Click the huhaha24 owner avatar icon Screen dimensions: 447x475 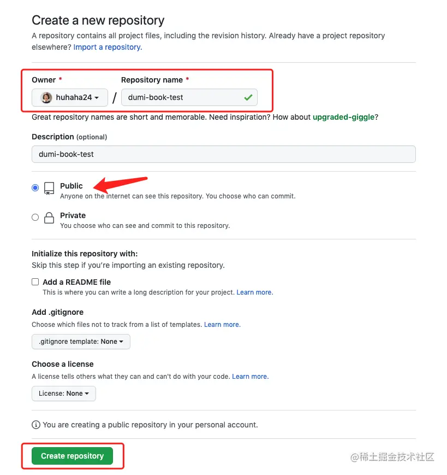[46, 97]
